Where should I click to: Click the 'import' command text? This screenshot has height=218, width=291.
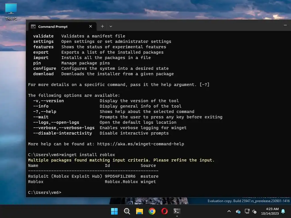click(41, 58)
